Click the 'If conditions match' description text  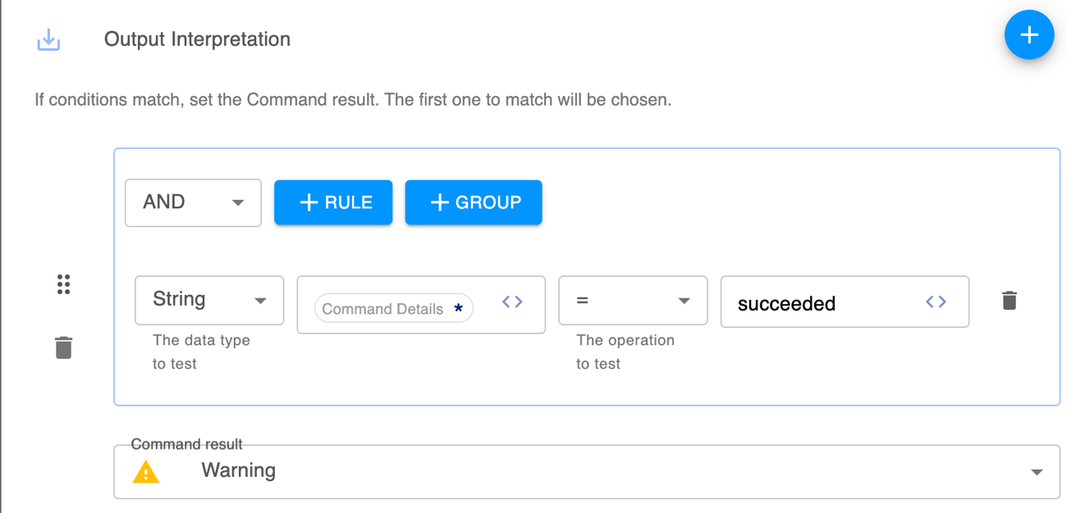click(353, 101)
